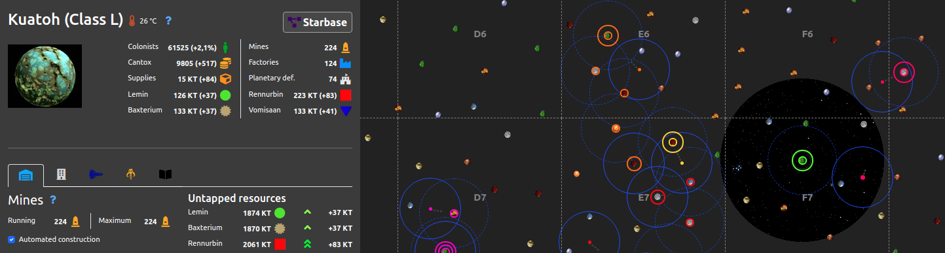Click the green Lemin circle in planet stats
The width and height of the screenshot is (945, 253).
click(x=225, y=95)
